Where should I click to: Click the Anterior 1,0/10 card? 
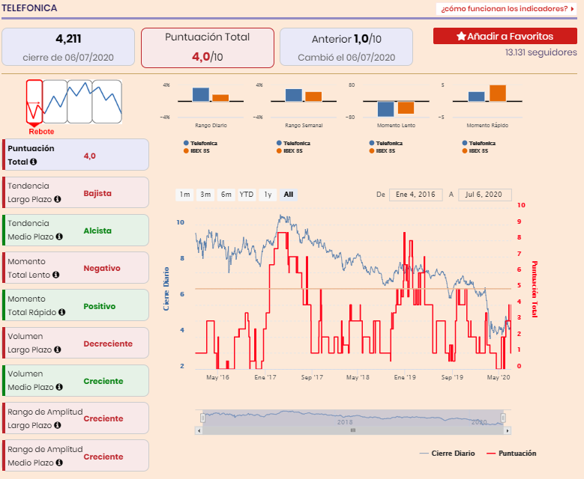click(x=346, y=47)
